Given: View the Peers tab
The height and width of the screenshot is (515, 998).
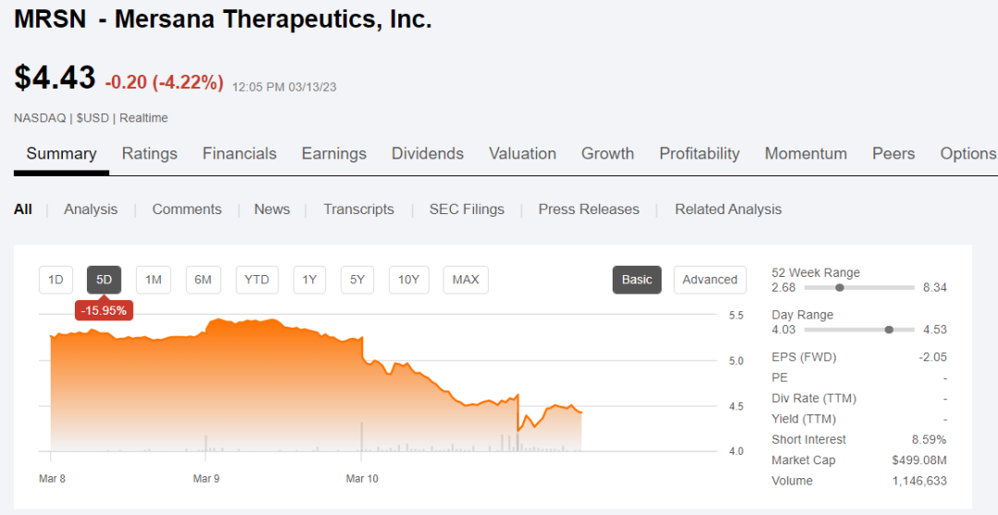Looking at the screenshot, I should (x=893, y=154).
